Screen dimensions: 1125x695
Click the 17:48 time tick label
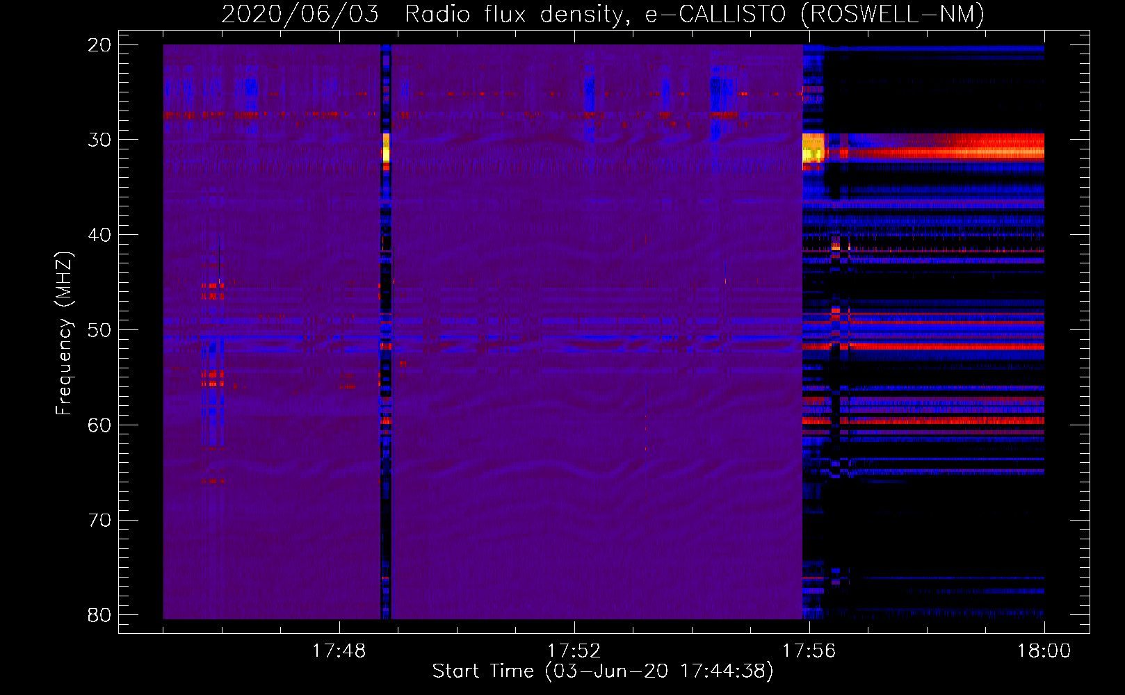point(339,651)
